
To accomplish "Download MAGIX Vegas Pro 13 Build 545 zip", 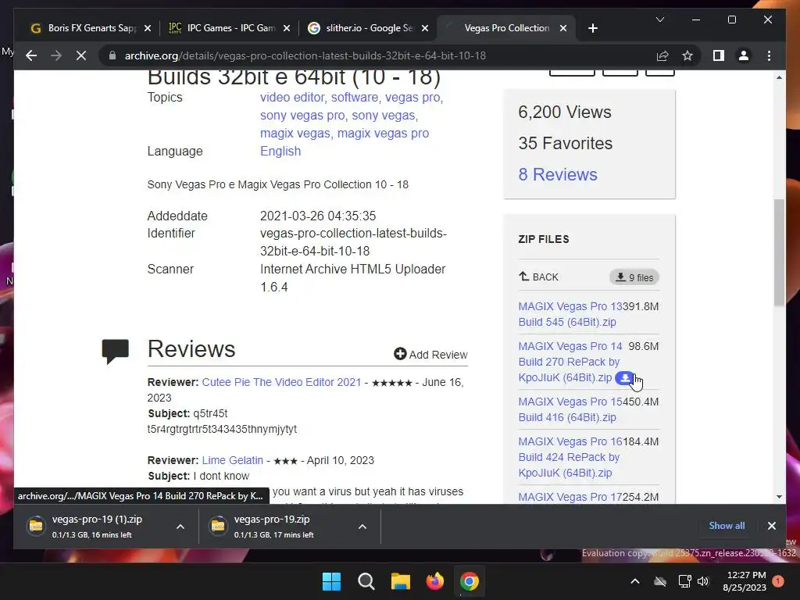I will pos(570,314).
